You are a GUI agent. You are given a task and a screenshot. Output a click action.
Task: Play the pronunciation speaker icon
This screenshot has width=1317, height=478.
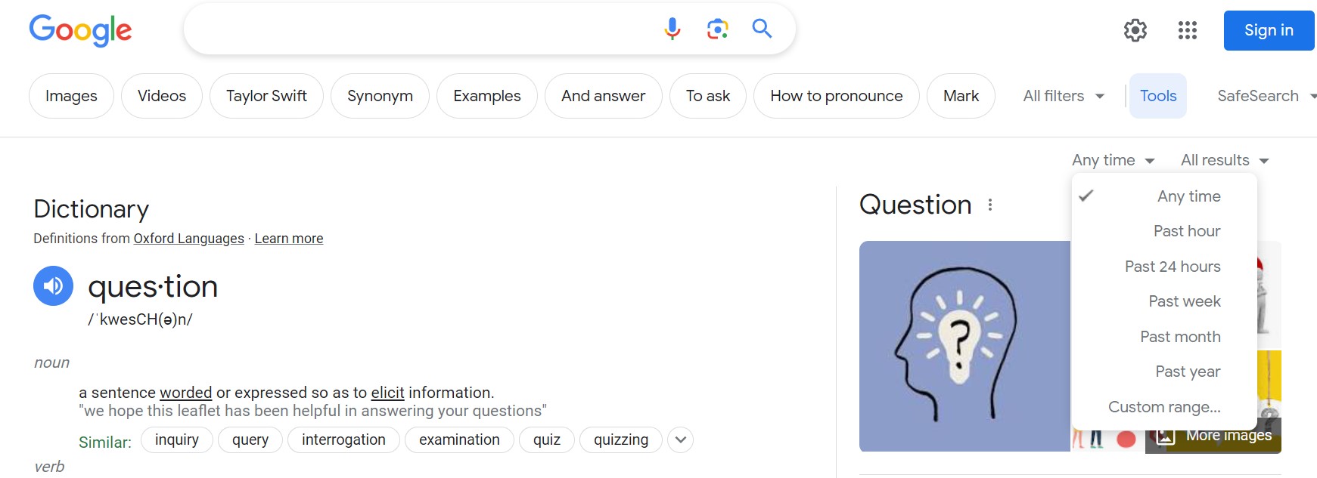point(53,286)
